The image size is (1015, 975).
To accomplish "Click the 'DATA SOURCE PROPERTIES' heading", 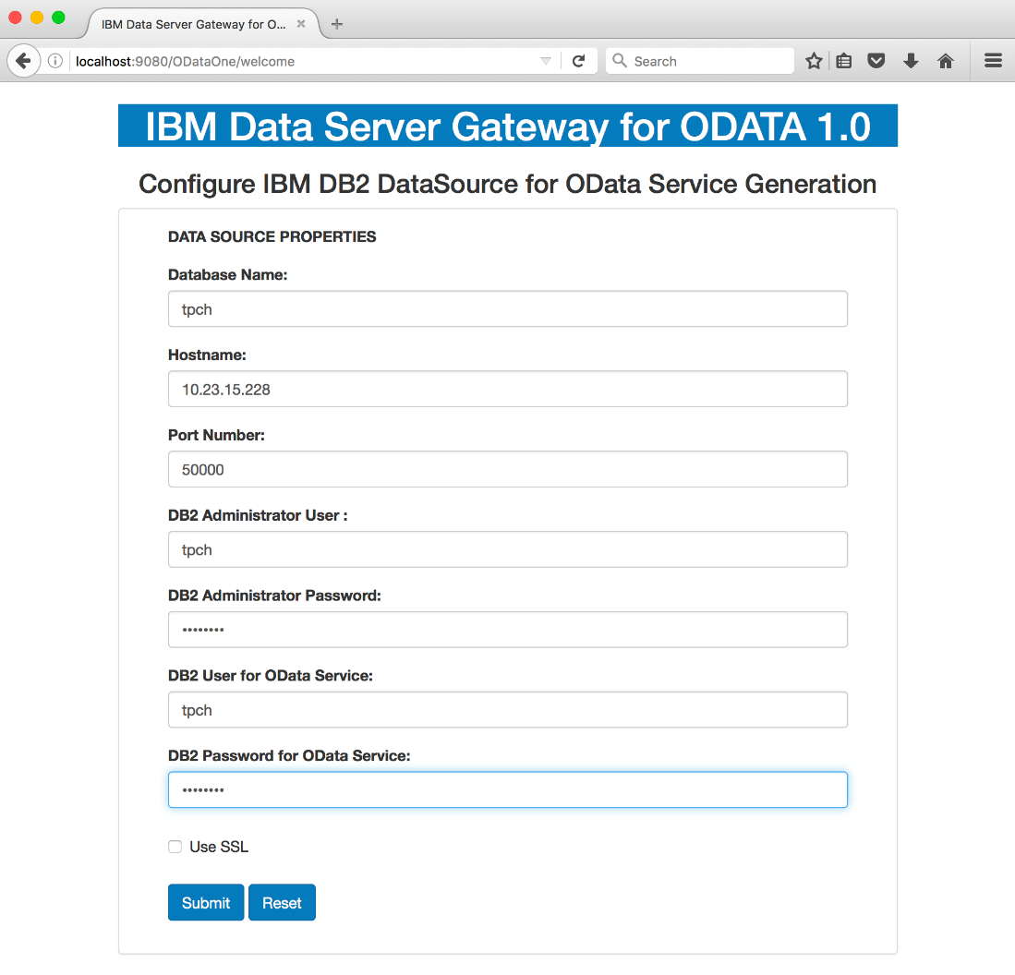I will coord(272,236).
